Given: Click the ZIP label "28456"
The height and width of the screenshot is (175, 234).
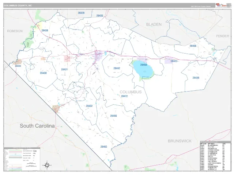Looking at the screenshot, I should (x=193, y=46).
